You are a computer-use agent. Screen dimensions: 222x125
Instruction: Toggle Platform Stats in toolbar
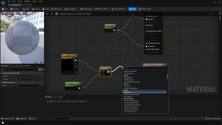(144, 9)
